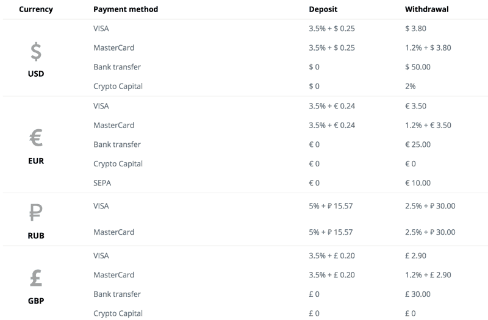Select MasterCard under RUB

(x=114, y=232)
